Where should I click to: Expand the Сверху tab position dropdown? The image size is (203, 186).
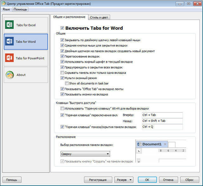point(85,154)
